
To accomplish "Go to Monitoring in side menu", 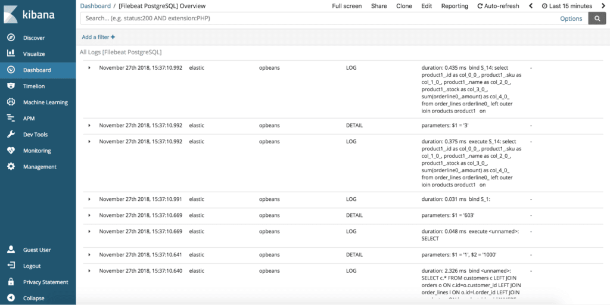I will click(x=37, y=151).
